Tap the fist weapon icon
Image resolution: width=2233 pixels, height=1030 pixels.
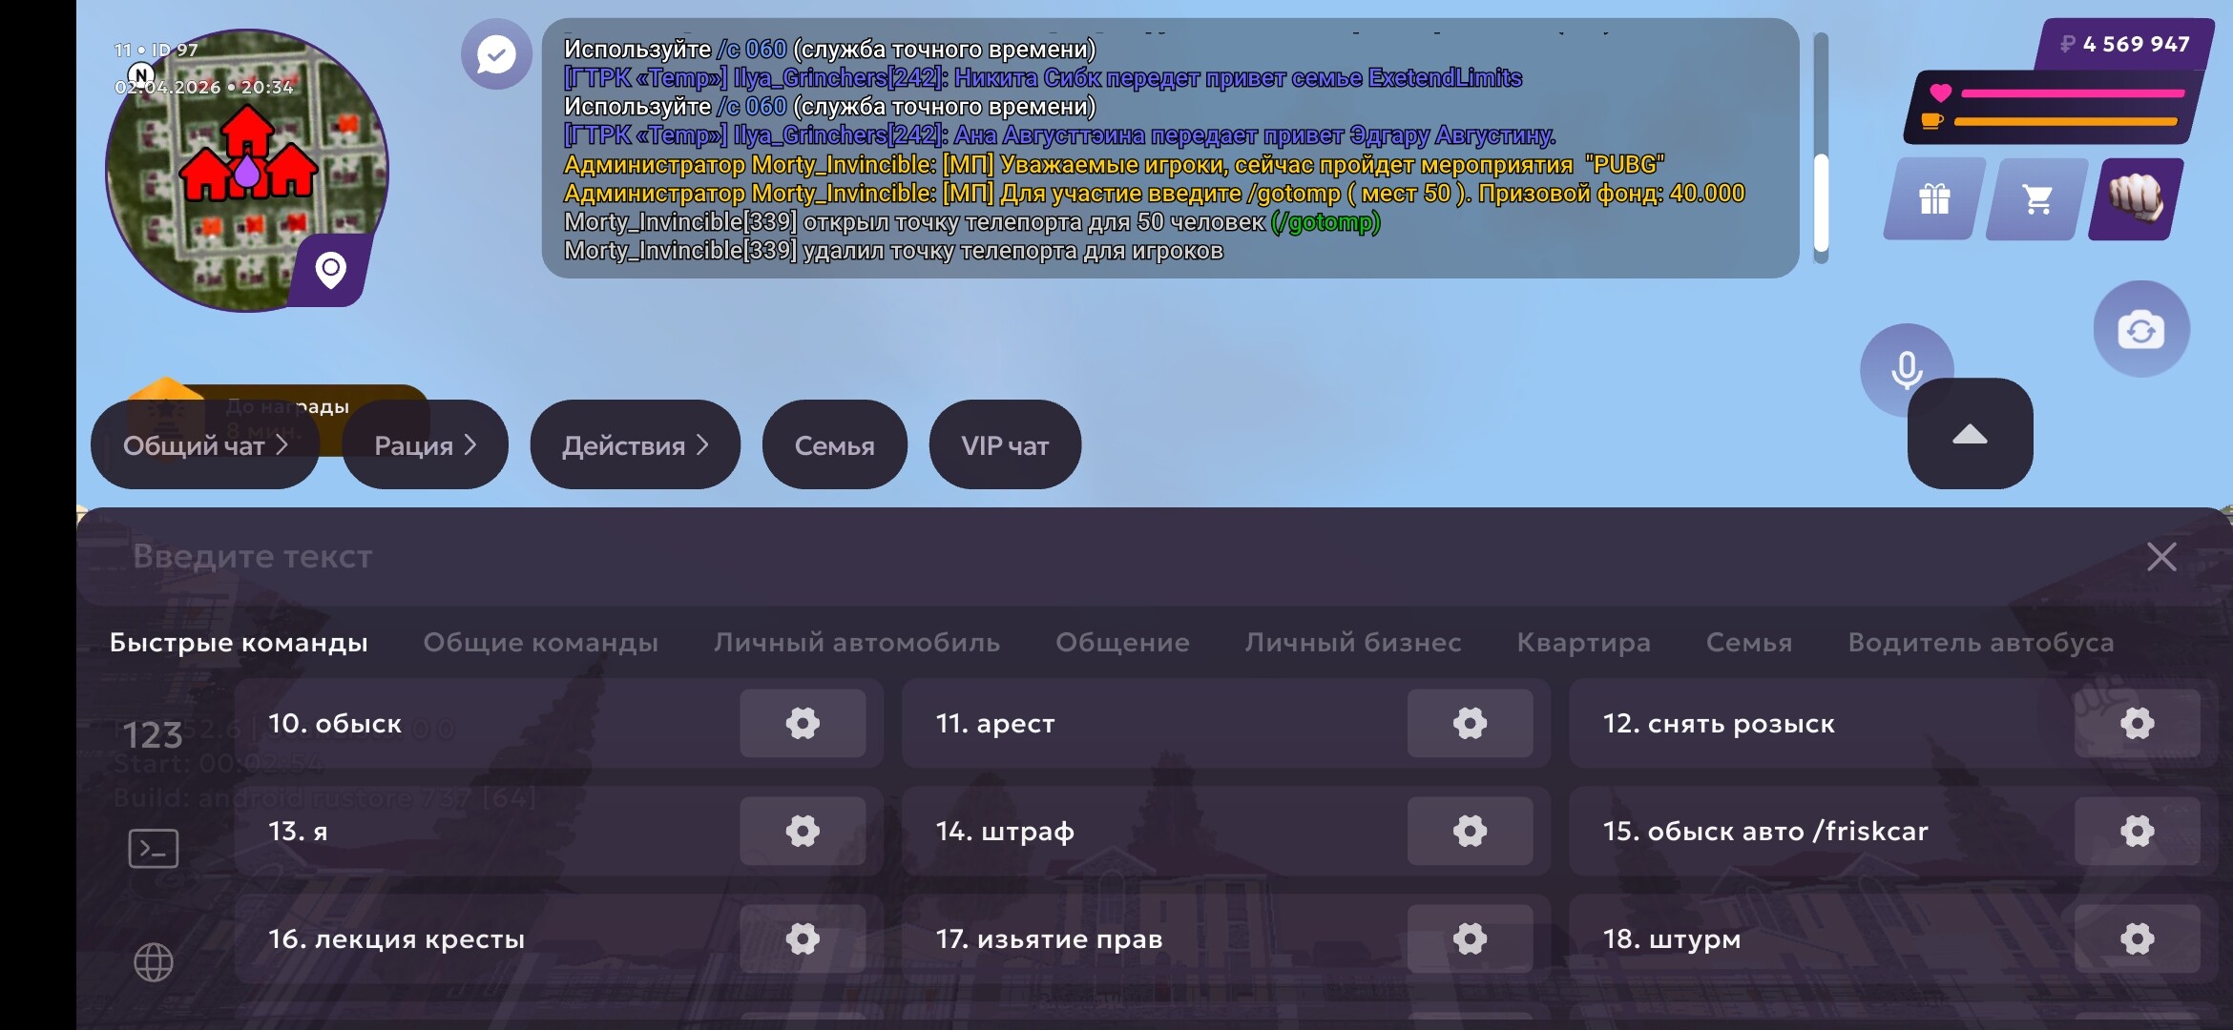pyautogui.click(x=2137, y=199)
